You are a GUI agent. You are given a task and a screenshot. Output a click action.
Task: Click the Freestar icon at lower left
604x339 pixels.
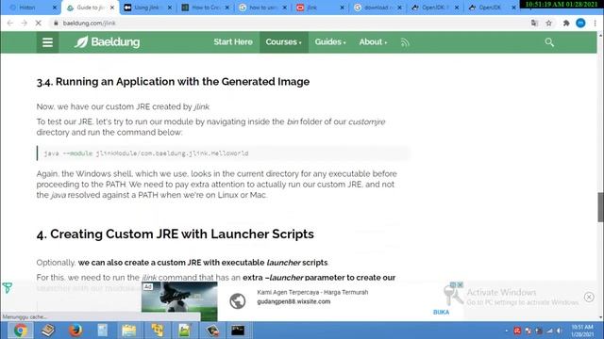coord(7,287)
